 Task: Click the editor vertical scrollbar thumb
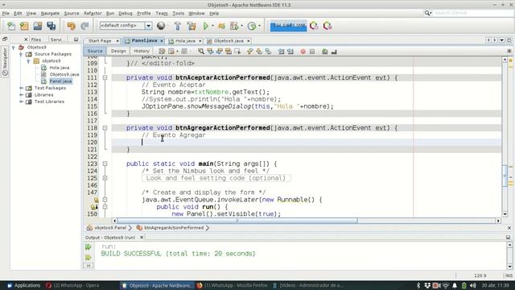(x=505, y=176)
